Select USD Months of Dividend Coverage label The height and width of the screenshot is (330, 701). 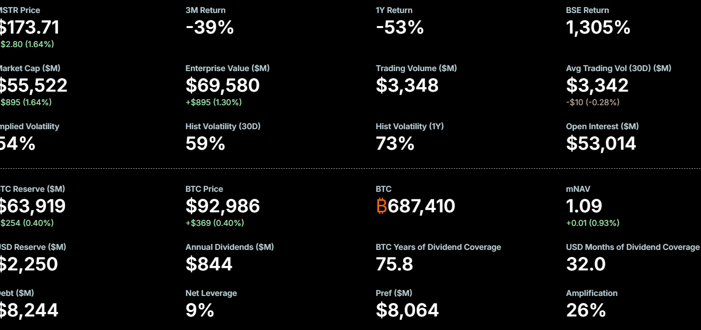[632, 247]
